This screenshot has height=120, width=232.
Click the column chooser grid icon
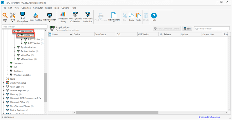tap(50, 34)
